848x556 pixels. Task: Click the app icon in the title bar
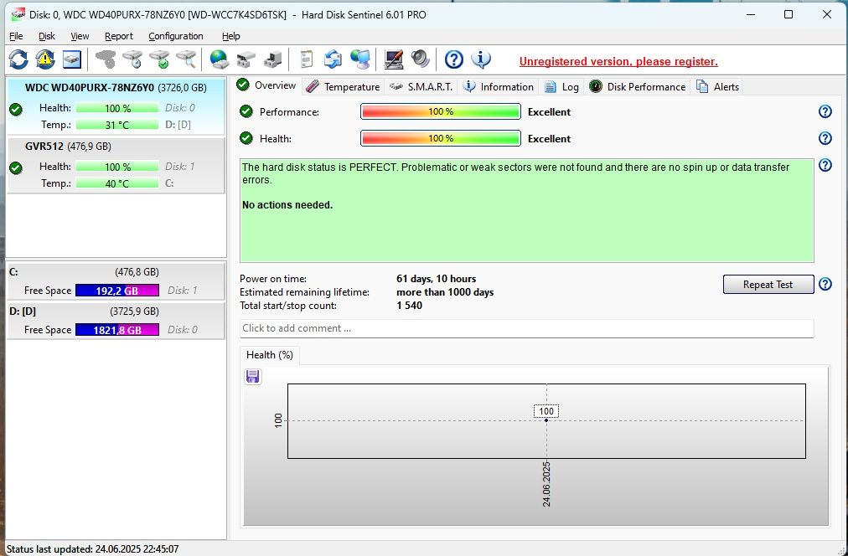point(18,14)
